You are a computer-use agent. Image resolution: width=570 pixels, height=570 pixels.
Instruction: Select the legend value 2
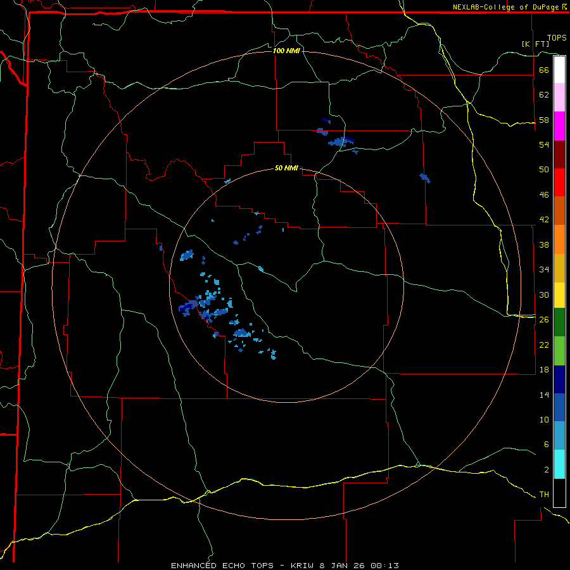(x=546, y=470)
